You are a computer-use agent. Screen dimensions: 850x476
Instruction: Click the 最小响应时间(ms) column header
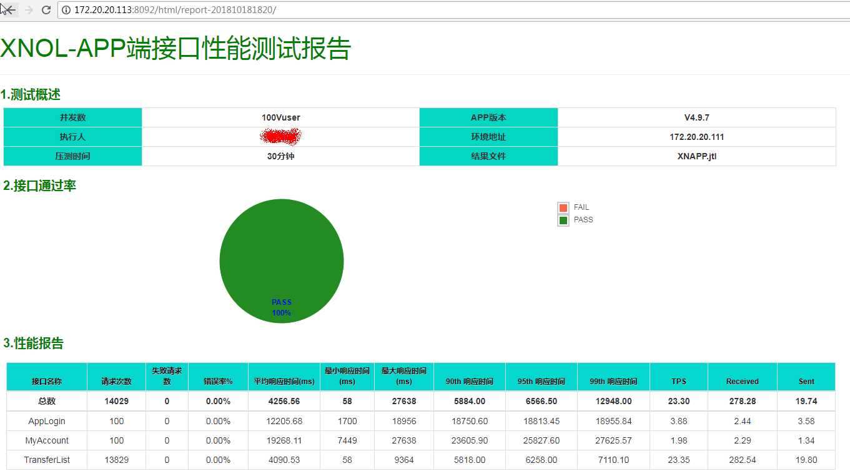(x=347, y=377)
